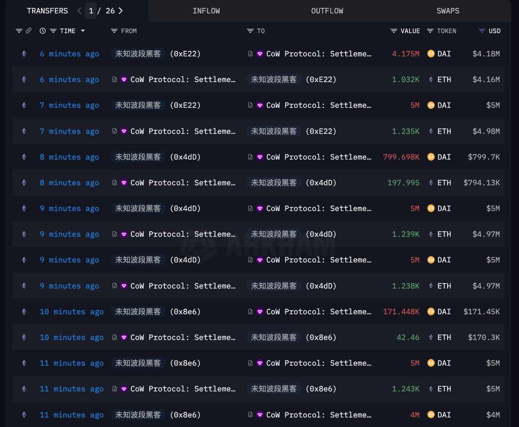Click address (0xE22) on 1.032K ETH row

tap(321, 80)
